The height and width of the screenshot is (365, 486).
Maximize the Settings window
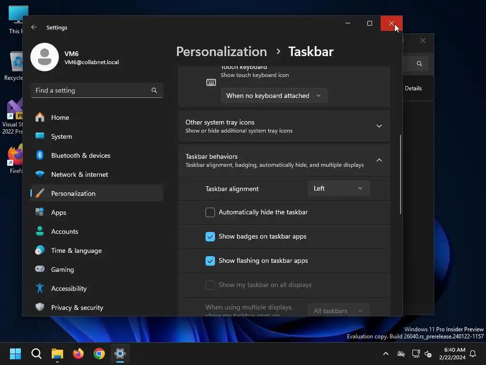369,23
